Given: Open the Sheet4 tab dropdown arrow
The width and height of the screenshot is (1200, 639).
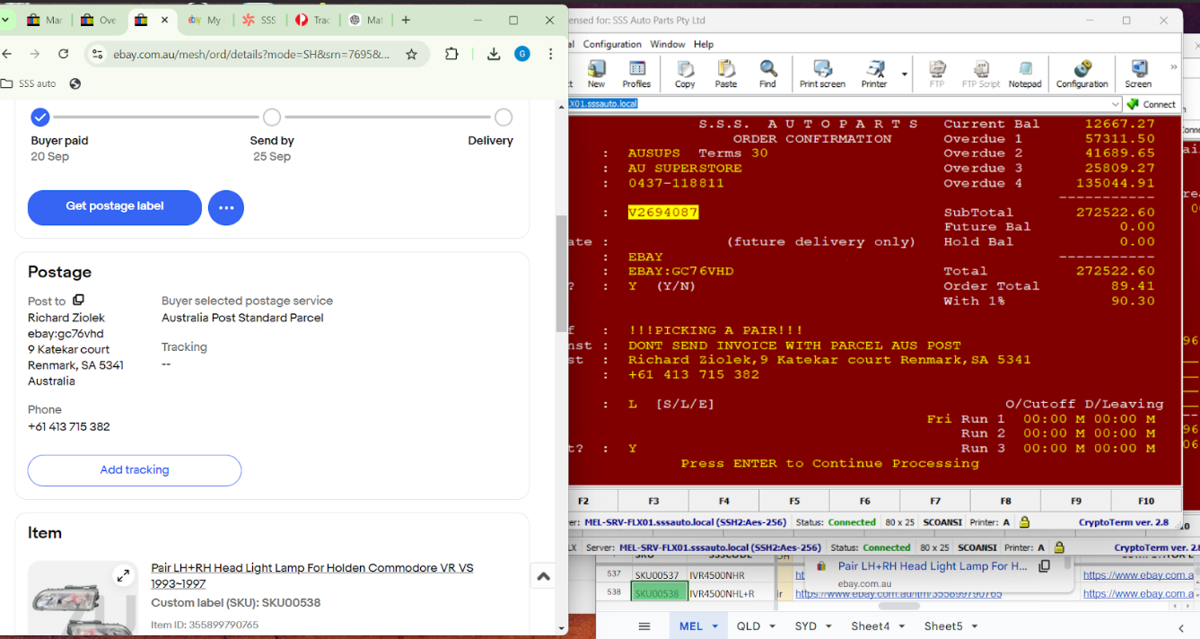Looking at the screenshot, I should 903,626.
